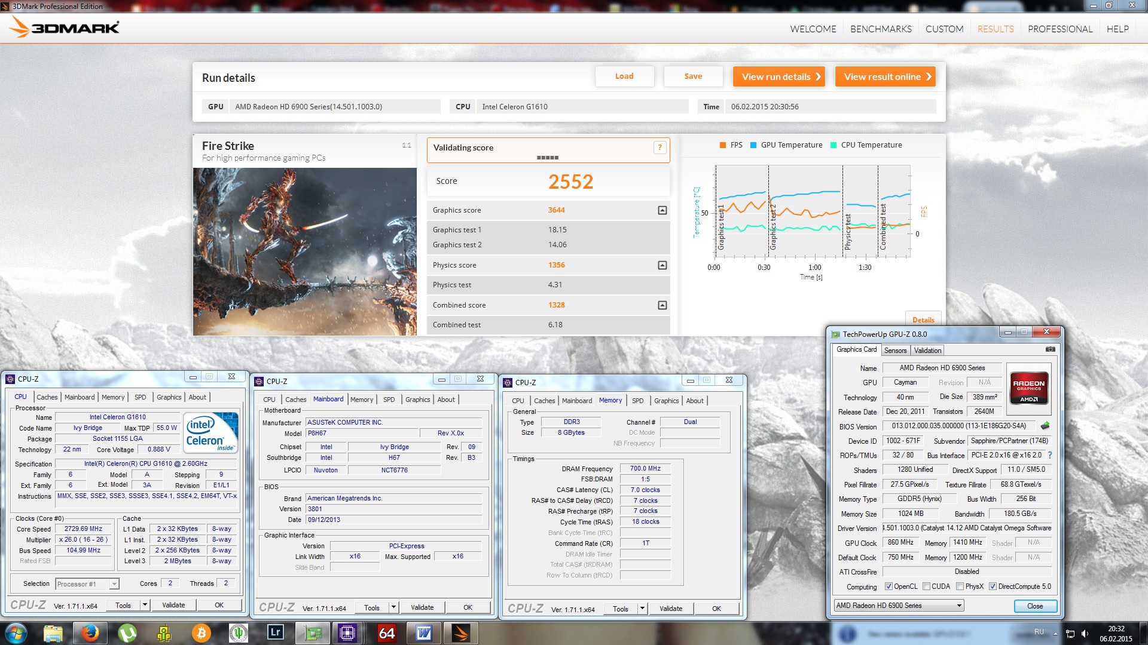
Task: Show hidden system tray icons arrow
Action: [1055, 634]
